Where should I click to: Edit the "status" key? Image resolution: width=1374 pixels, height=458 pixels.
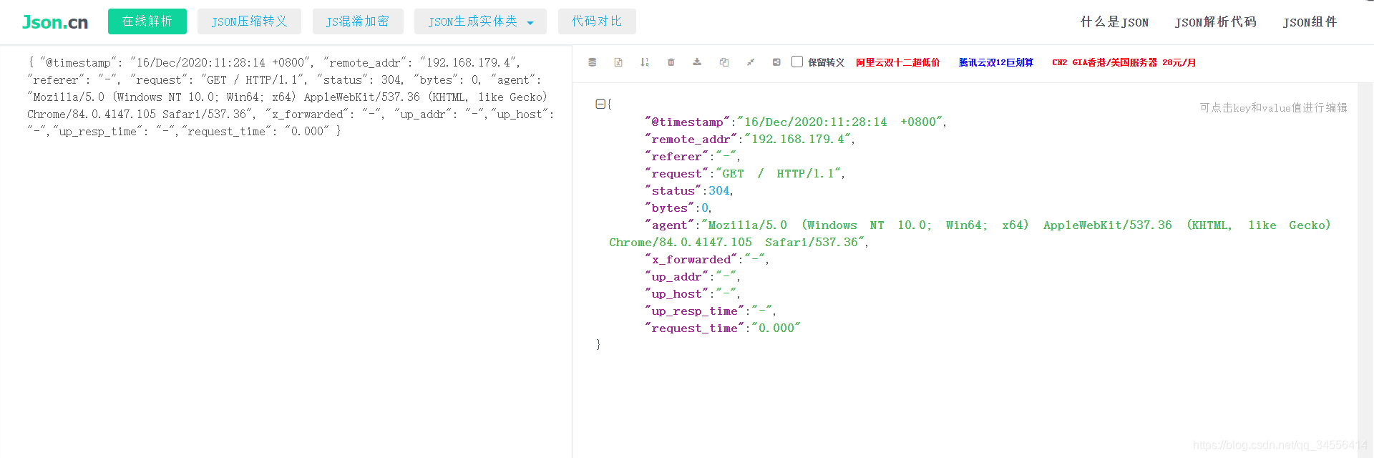673,191
